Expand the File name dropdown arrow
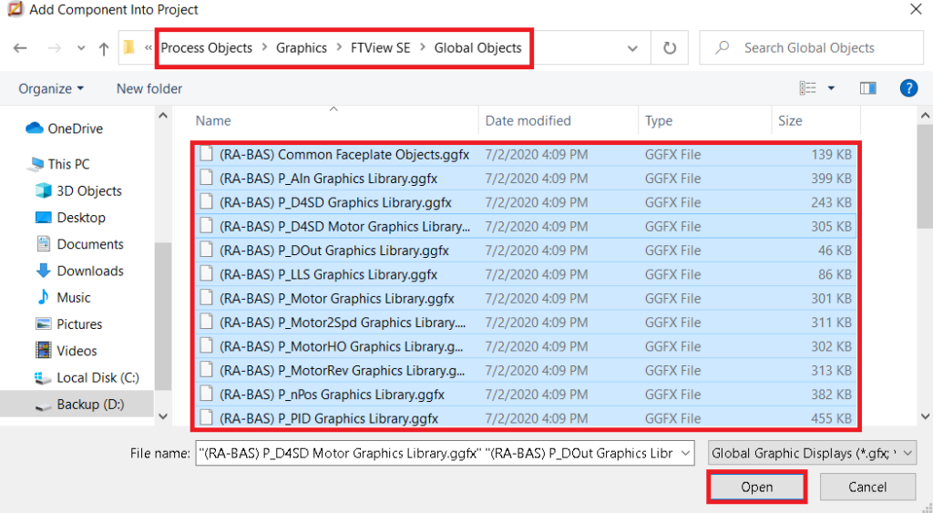Viewport: 933px width, 513px height. [x=686, y=454]
